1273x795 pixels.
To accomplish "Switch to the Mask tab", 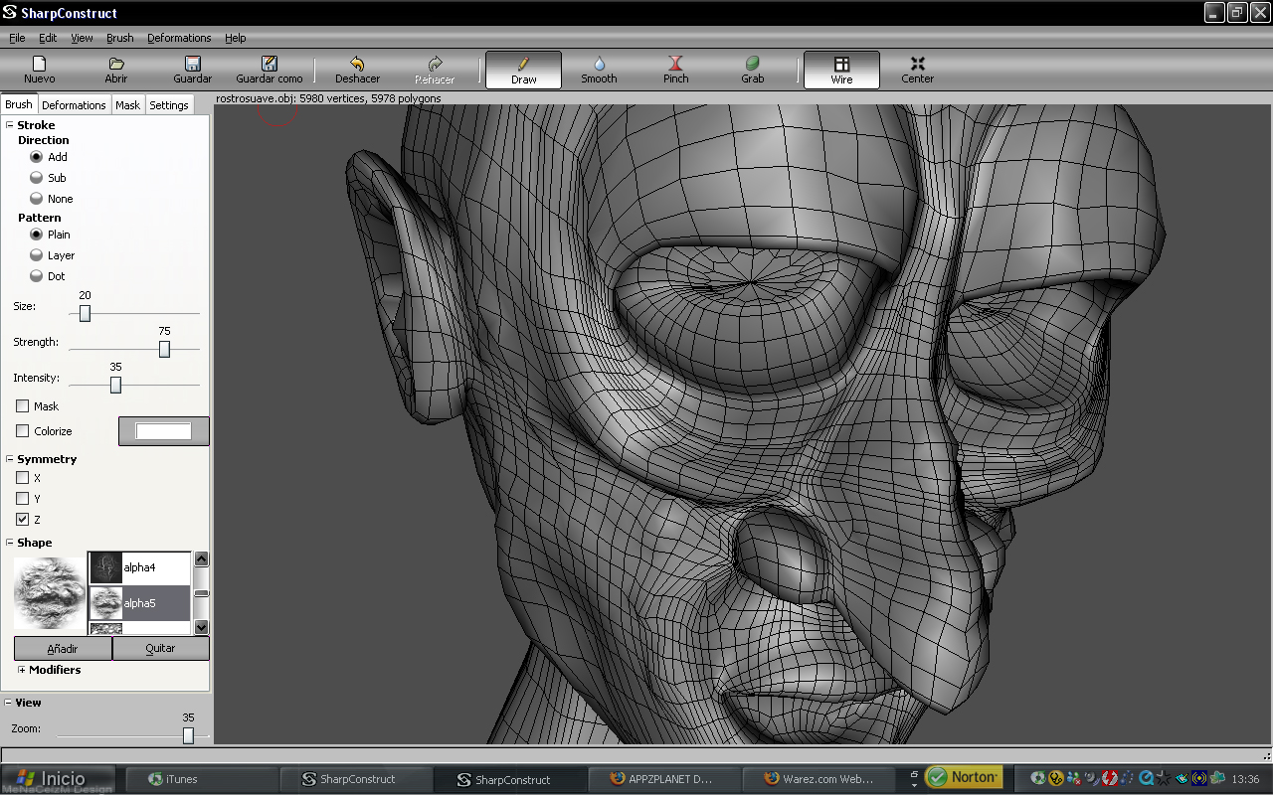I will tap(127, 104).
